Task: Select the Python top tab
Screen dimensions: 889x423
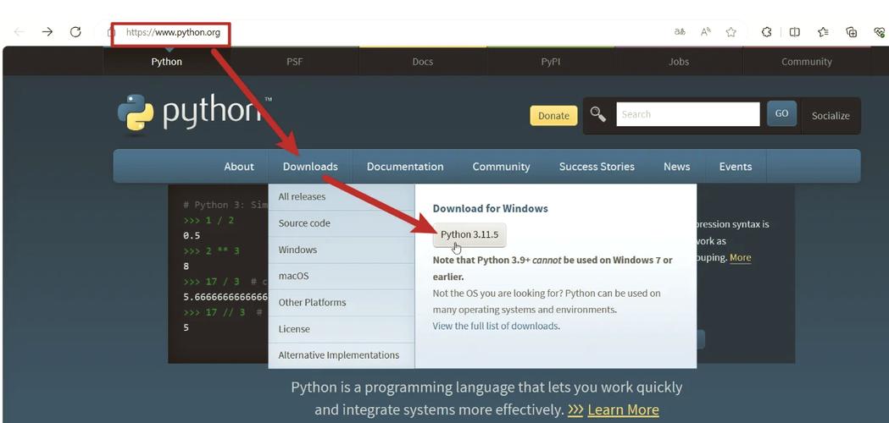Action: click(167, 62)
